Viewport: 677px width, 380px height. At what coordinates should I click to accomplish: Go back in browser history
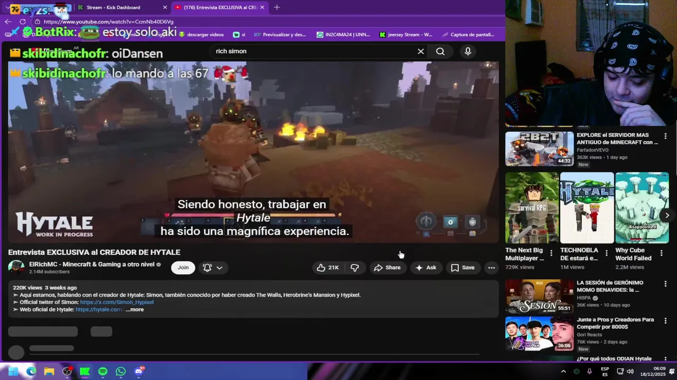(x=7, y=22)
